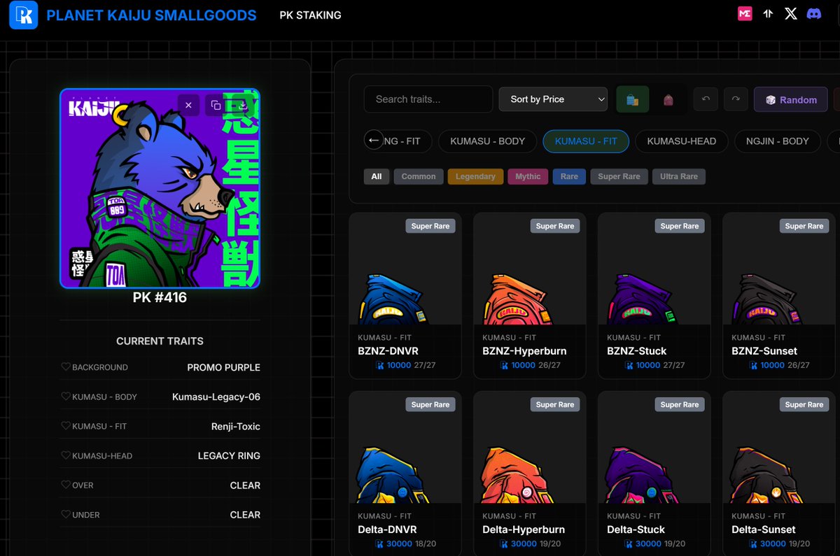Screen dimensions: 840x556
Task: Click token icon beside Delta-Hyperburn price
Action: tap(505, 543)
